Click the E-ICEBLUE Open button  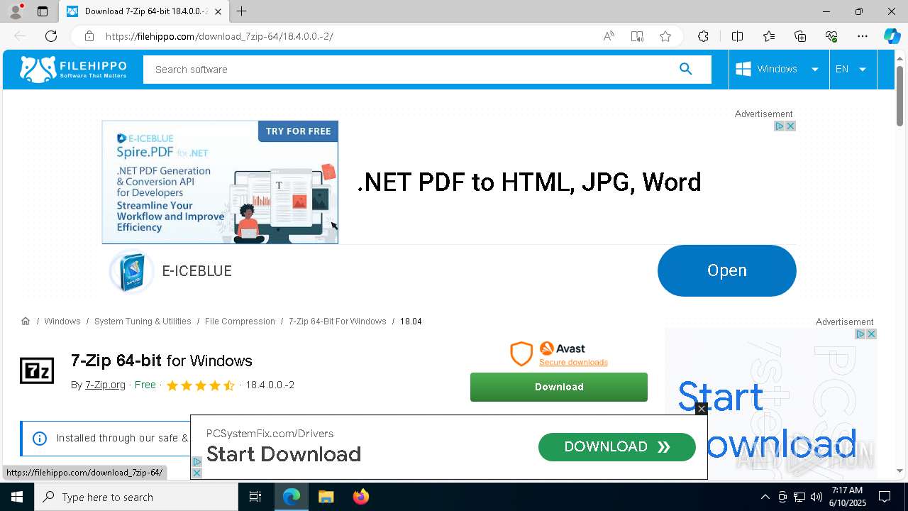726,270
